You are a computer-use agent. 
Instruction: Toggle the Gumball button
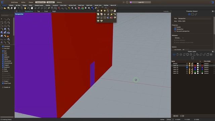click(50, 2)
